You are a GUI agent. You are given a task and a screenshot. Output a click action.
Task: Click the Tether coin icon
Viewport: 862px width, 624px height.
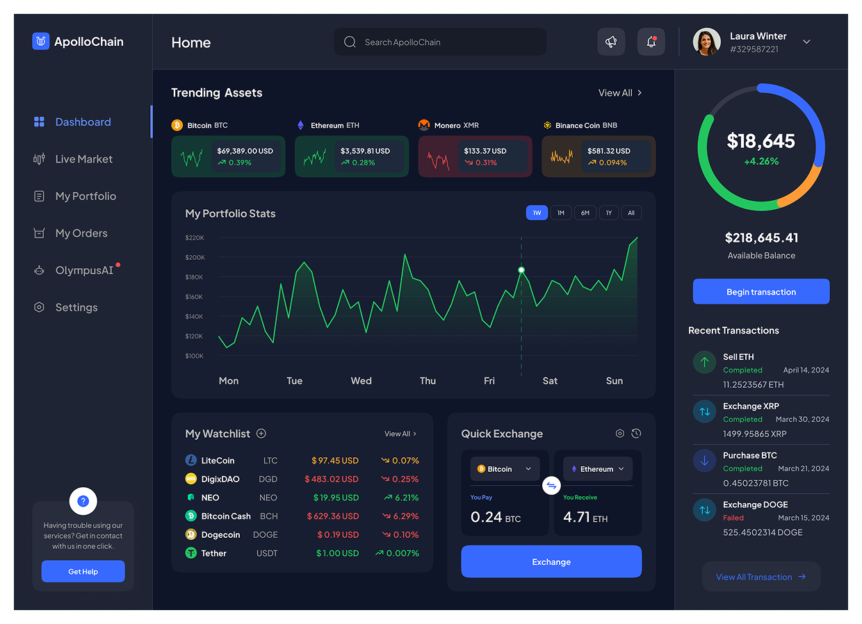190,553
